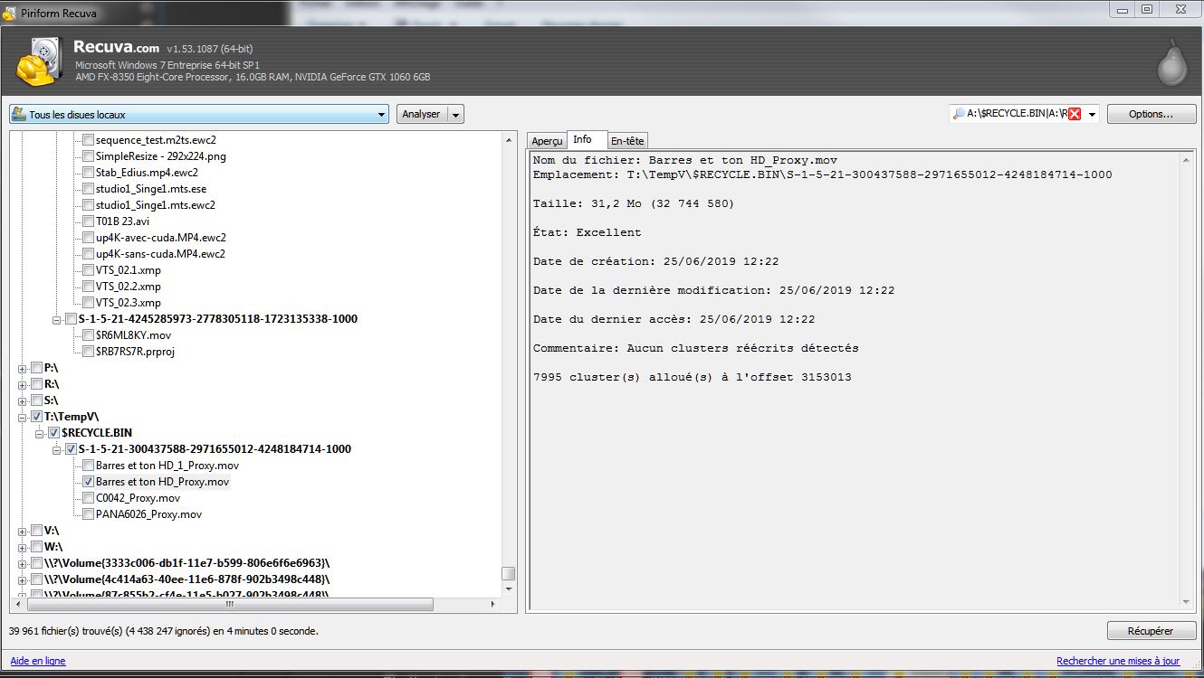The height and width of the screenshot is (678, 1204).
Task: Uncheck Barres et ton HD_Proxy.mov checkbox
Action: (88, 482)
